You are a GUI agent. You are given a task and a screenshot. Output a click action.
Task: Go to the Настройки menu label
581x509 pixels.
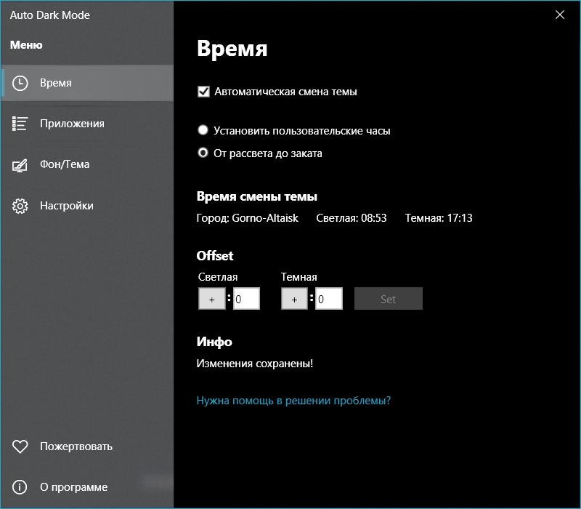[67, 206]
